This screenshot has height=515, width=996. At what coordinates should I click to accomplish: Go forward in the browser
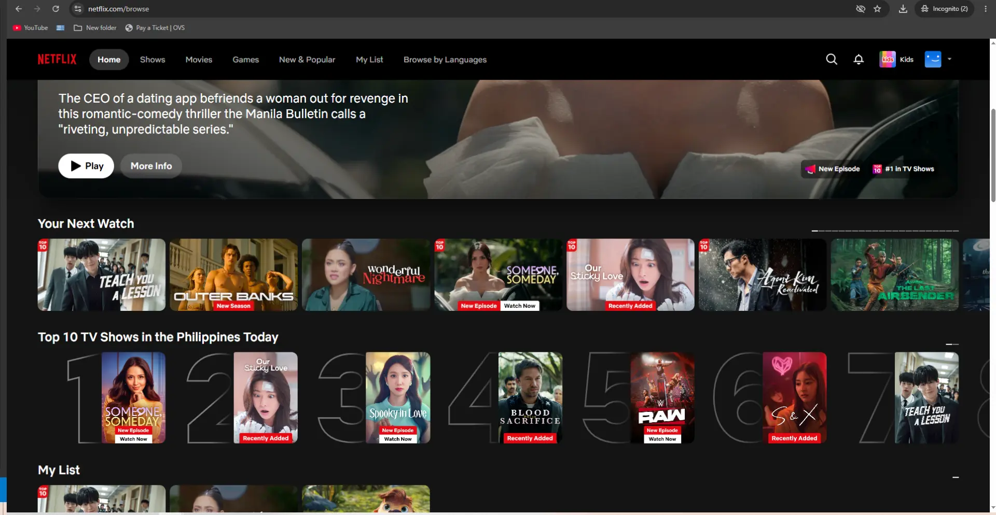(x=37, y=9)
